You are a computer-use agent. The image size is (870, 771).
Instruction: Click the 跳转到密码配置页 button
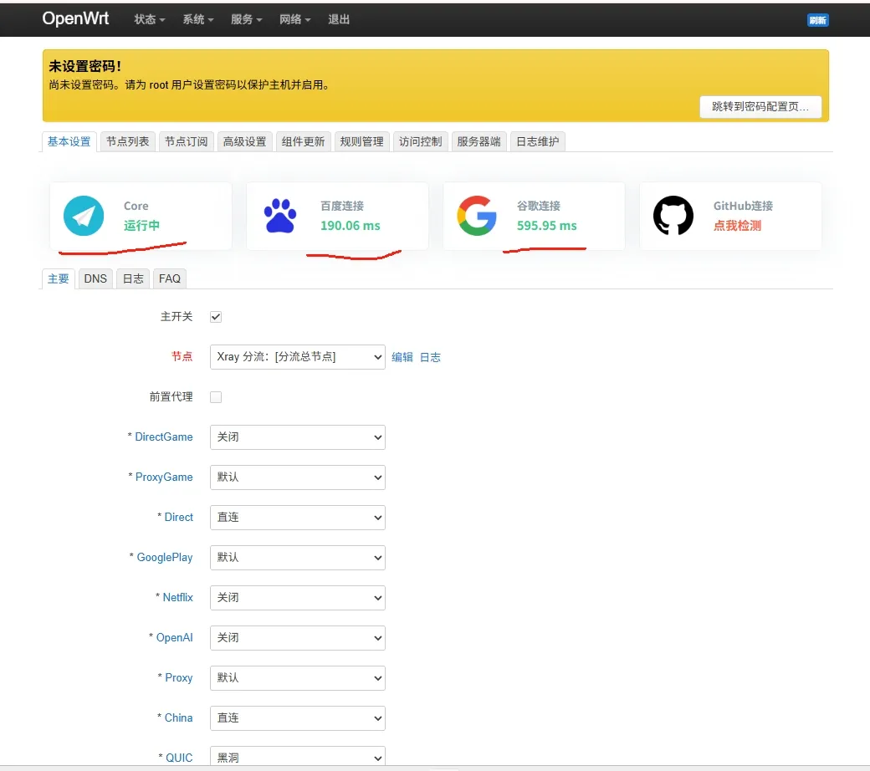(760, 106)
